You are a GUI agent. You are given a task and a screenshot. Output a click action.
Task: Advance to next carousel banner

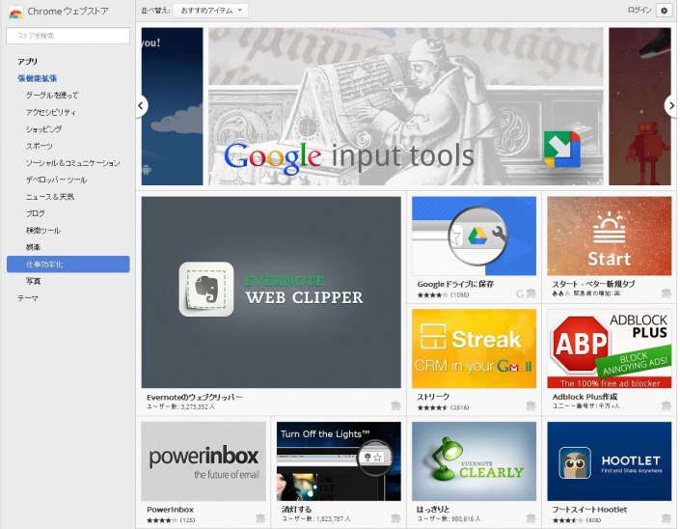(x=671, y=105)
